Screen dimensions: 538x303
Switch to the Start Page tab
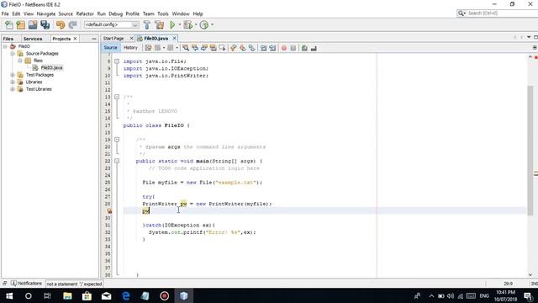point(113,39)
